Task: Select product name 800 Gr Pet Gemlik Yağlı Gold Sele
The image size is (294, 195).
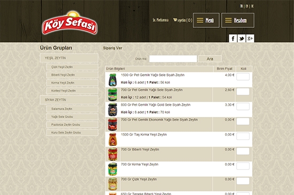Action: pos(156,105)
